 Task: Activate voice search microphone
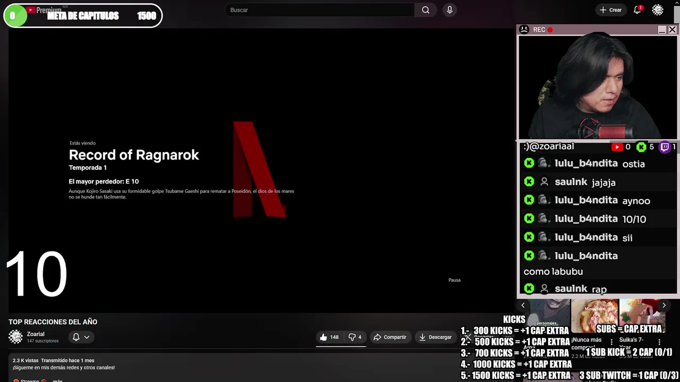[x=450, y=10]
